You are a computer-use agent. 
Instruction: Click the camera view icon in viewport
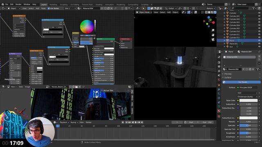213,40
